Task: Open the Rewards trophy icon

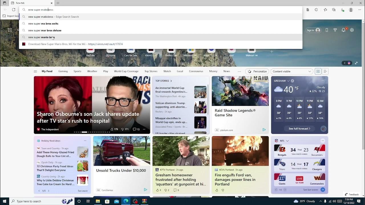Action: (335, 30)
